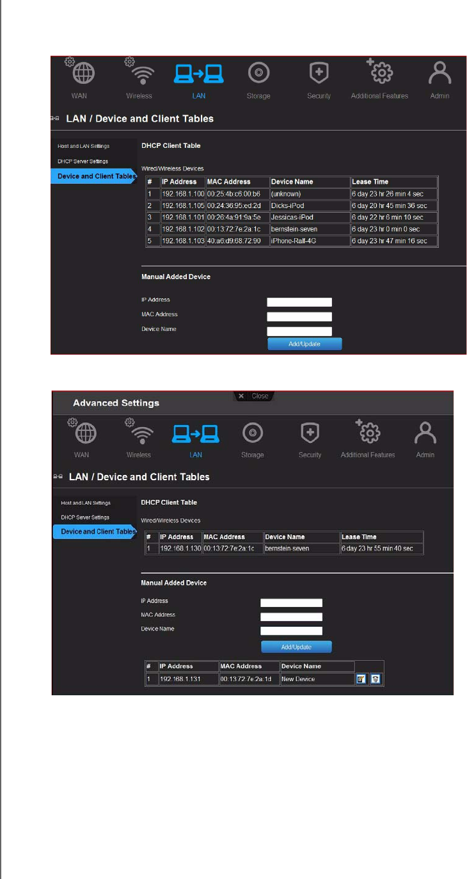This screenshot has width=467, height=879.
Task: Focus Device Name field in upper screenshot
Action: (299, 332)
